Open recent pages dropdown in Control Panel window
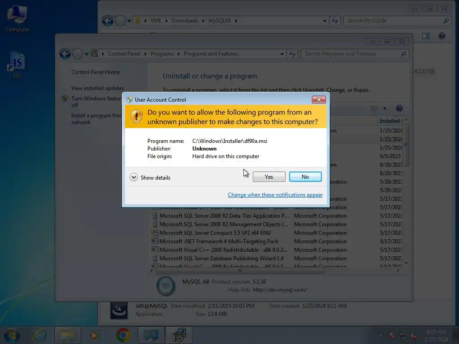The width and height of the screenshot is (459, 344). 87,54
